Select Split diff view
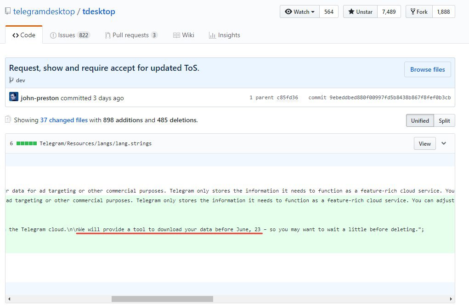Screen dimensions: 469x307 pyautogui.click(x=444, y=120)
